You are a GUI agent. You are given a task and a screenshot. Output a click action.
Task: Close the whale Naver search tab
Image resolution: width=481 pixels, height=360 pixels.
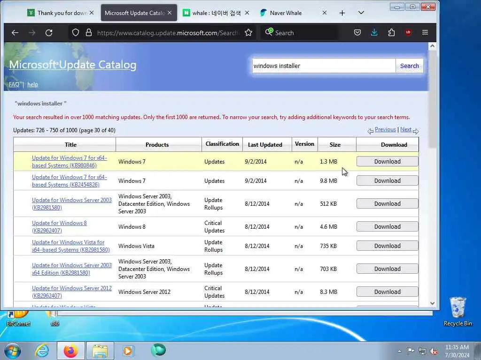pyautogui.click(x=247, y=13)
